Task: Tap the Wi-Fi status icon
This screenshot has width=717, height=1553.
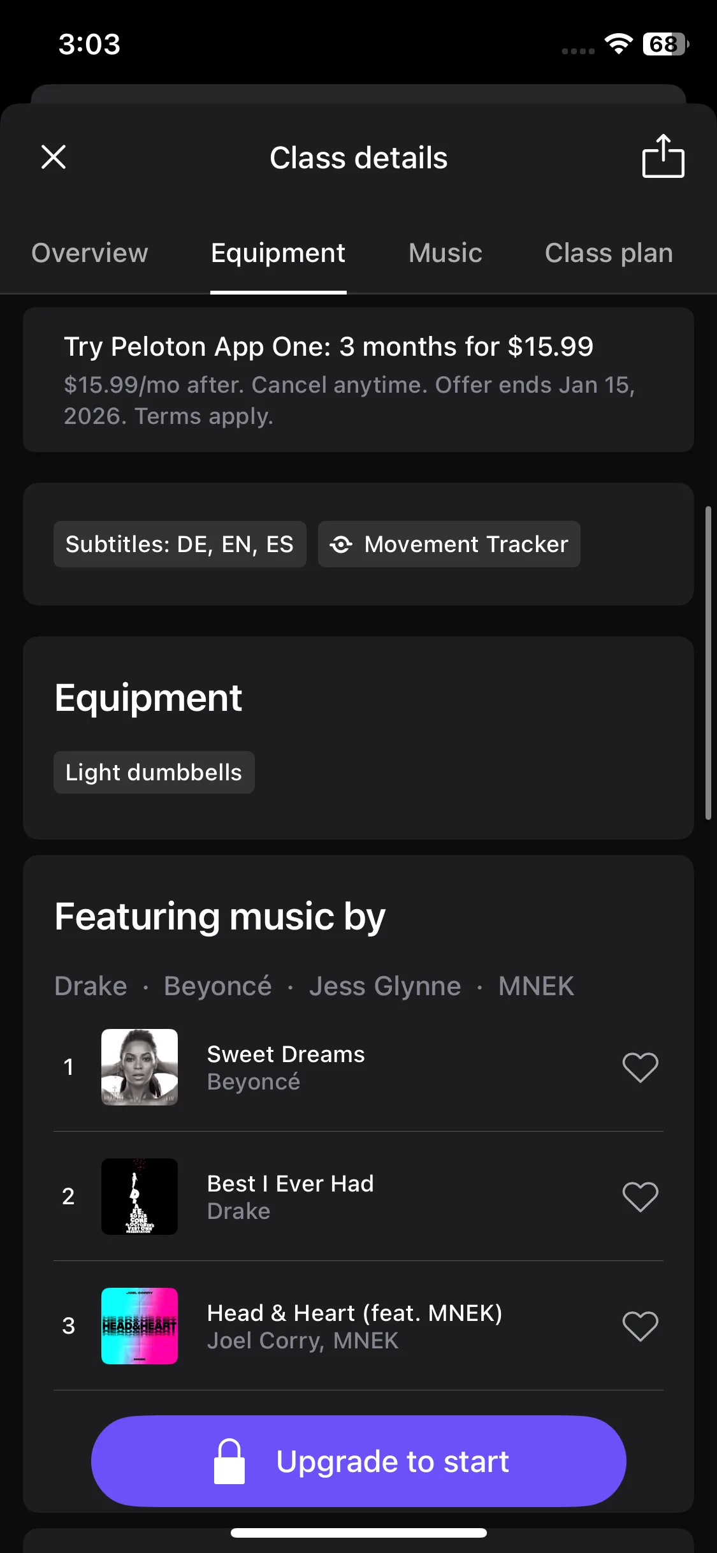Action: tap(618, 44)
